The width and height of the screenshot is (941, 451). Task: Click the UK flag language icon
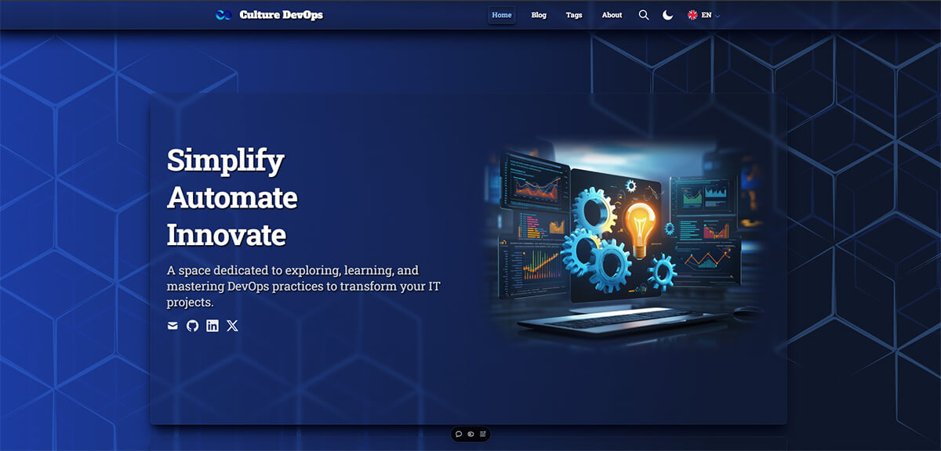[692, 15]
